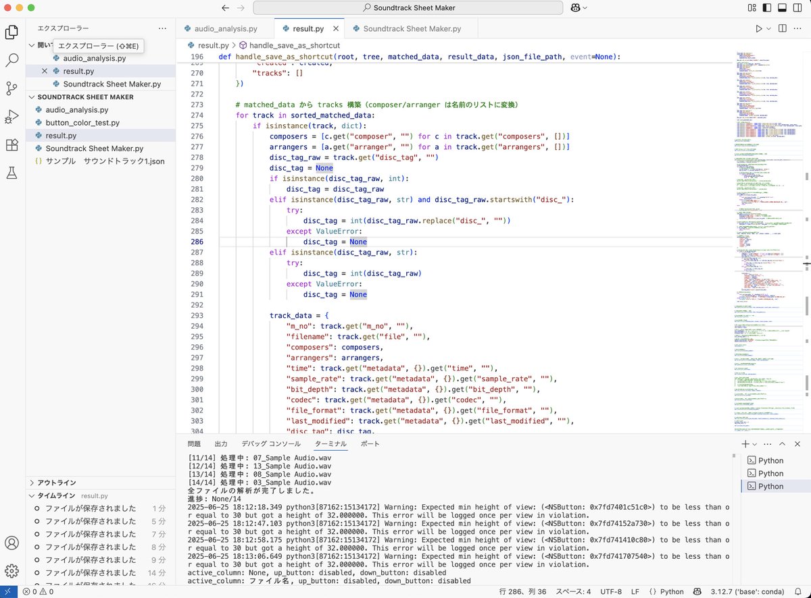Viewport: 811px width, 598px height.
Task: Click the Soundtrack Sheet Maker search bar
Action: (408, 8)
